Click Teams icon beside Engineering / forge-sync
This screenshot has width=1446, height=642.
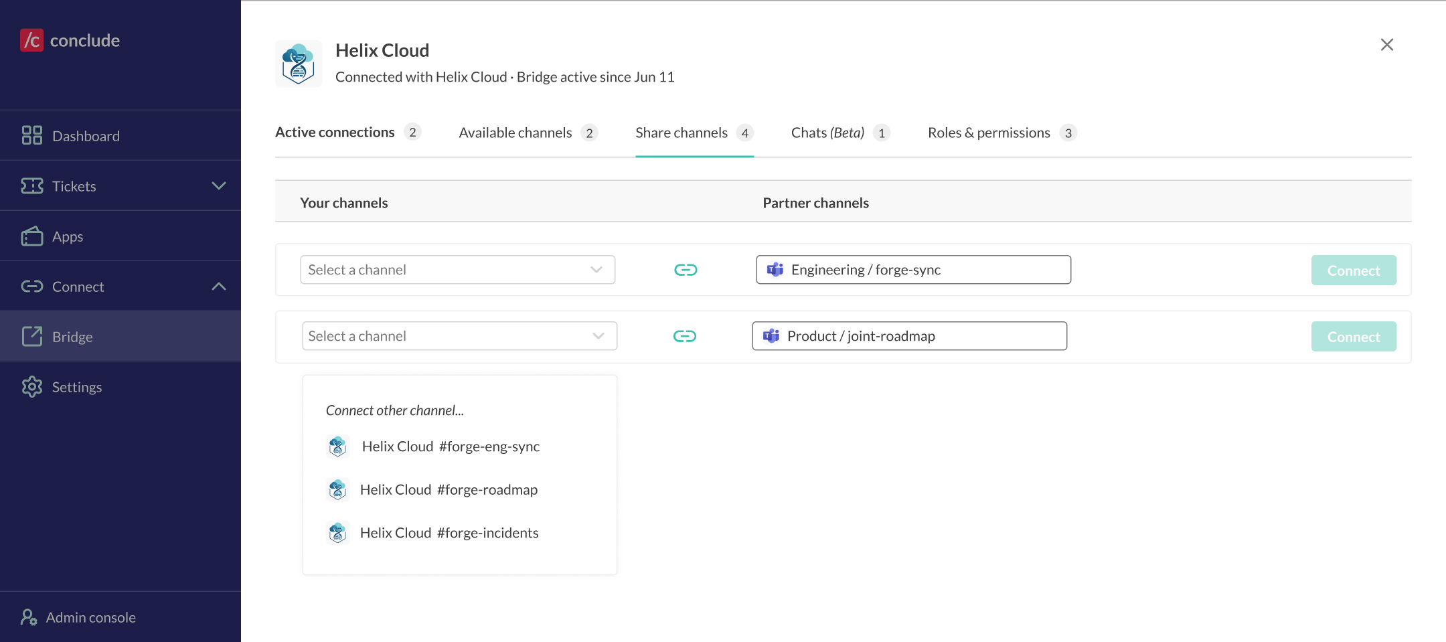tap(775, 269)
